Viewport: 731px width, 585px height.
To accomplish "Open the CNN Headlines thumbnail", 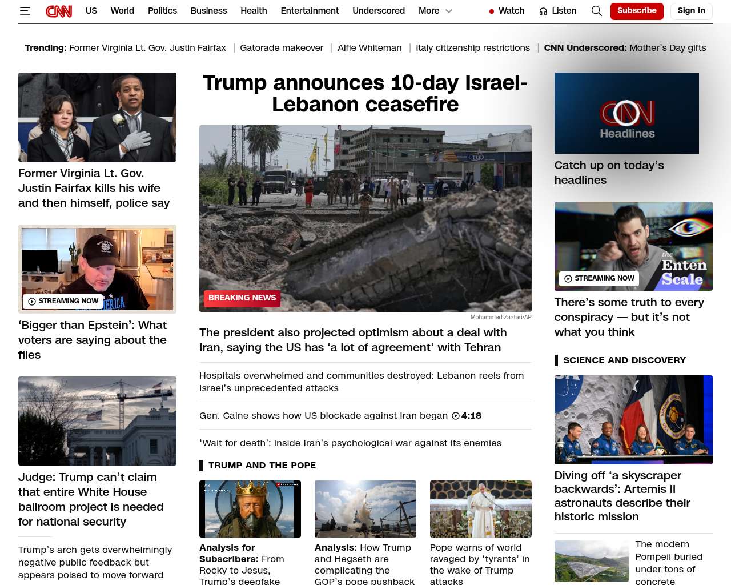I will (626, 113).
